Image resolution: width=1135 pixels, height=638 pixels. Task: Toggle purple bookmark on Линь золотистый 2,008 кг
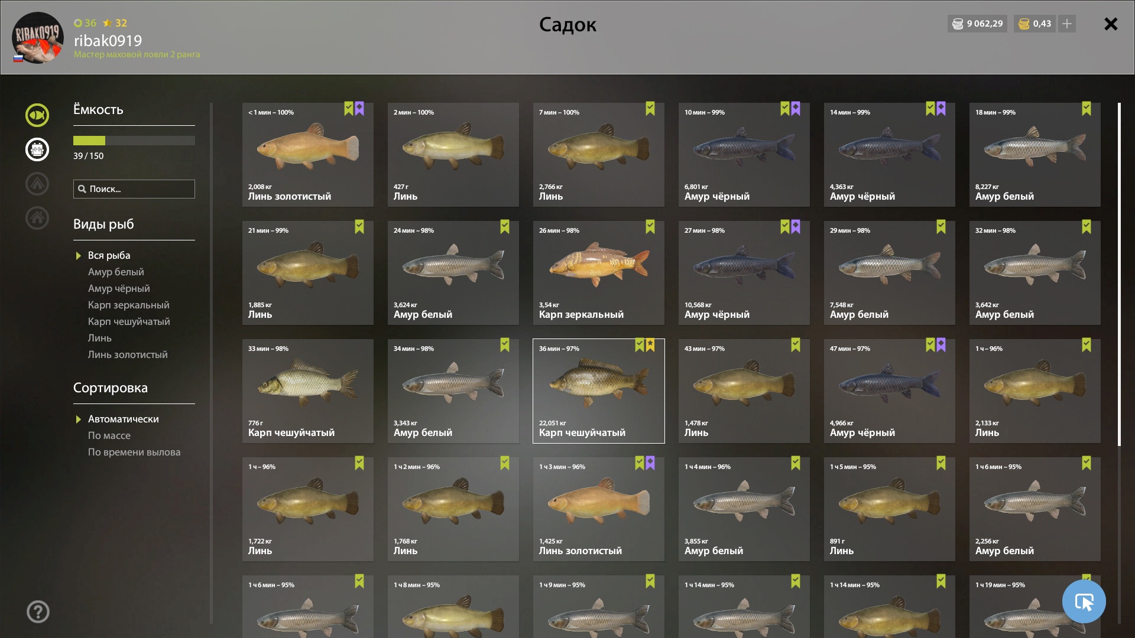359,109
